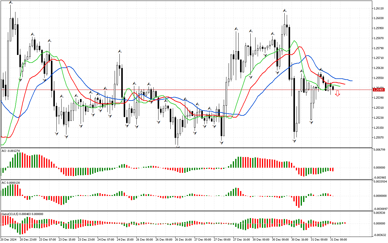
Task: Click the up fractal above the 24 Dec 15:00 spike
Action: (120, 51)
